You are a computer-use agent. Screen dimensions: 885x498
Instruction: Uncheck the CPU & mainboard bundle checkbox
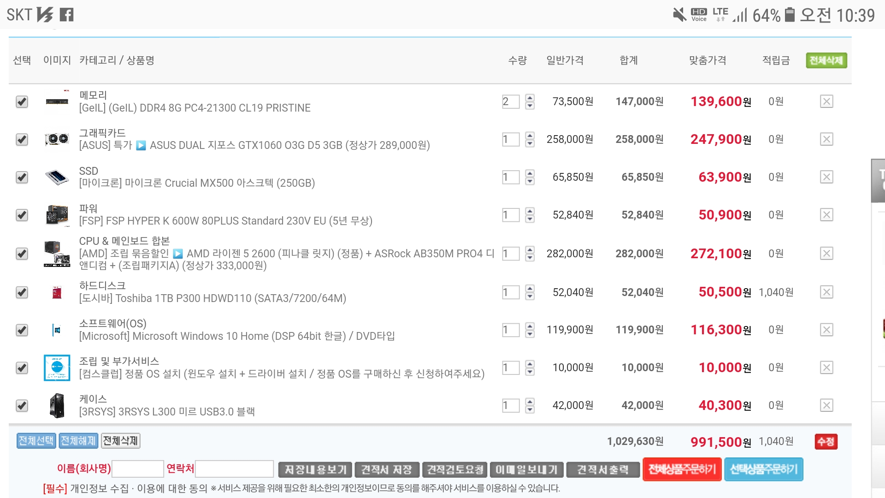click(22, 254)
